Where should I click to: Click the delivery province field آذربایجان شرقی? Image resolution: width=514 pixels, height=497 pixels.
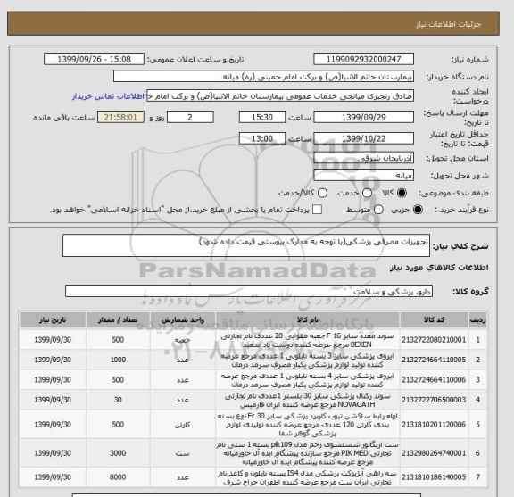(x=363, y=158)
